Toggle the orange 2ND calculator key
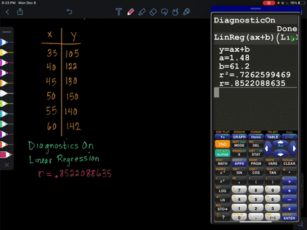 tap(223, 144)
